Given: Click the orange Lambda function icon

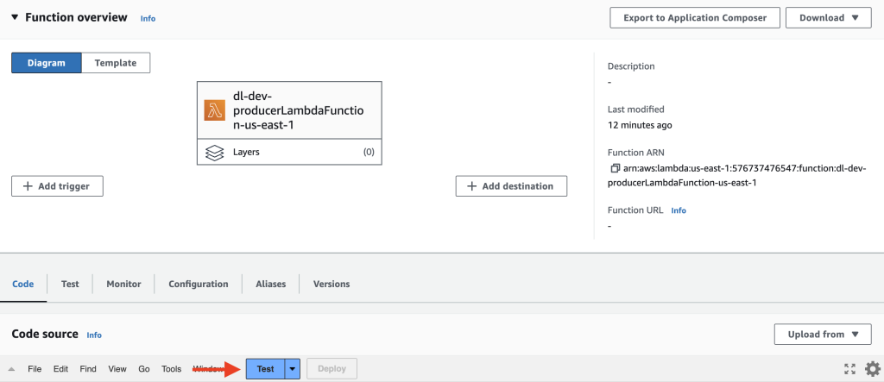Looking at the screenshot, I should [x=214, y=110].
